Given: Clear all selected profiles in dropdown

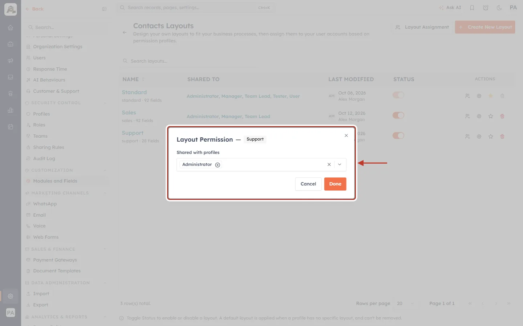Looking at the screenshot, I should pos(329,164).
